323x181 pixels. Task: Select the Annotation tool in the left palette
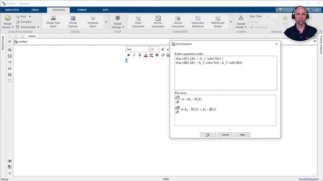(10, 68)
